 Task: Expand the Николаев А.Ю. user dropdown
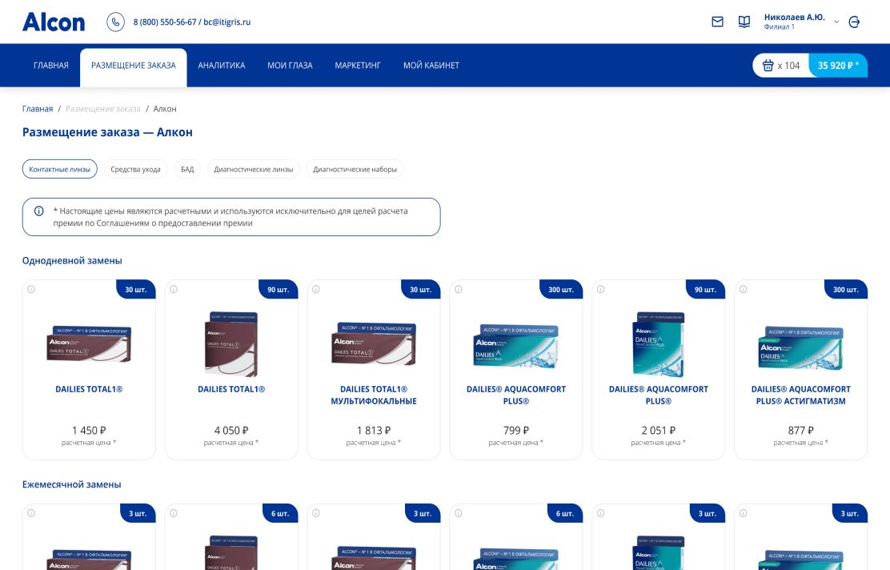click(x=836, y=22)
